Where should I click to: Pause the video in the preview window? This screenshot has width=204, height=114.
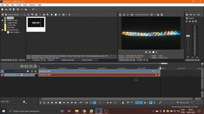pos(150,52)
